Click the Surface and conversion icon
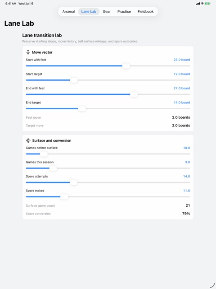The width and height of the screenshot is (216, 289). point(28,140)
